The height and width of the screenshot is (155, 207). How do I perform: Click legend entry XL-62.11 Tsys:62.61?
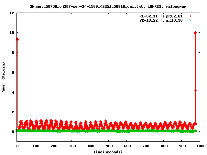(x=161, y=16)
